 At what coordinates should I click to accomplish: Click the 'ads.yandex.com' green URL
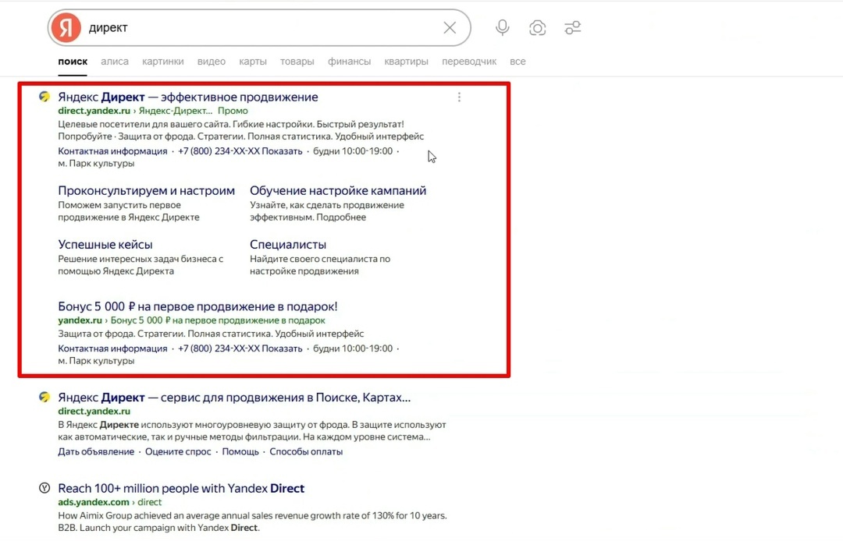click(x=94, y=502)
